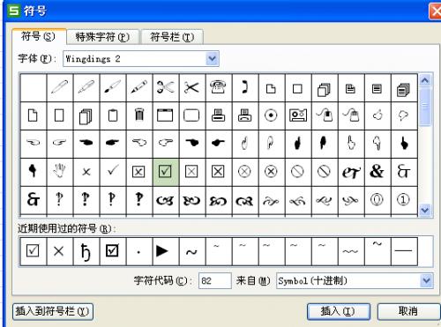Click the 取消 button

[x=408, y=311]
